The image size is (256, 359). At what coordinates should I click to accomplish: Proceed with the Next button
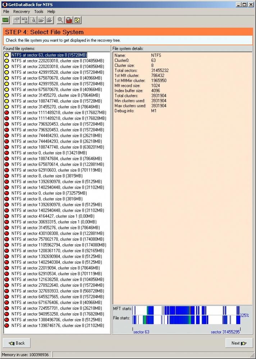[x=239, y=343]
